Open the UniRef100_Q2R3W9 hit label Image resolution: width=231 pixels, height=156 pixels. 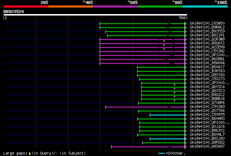pos(207,39)
